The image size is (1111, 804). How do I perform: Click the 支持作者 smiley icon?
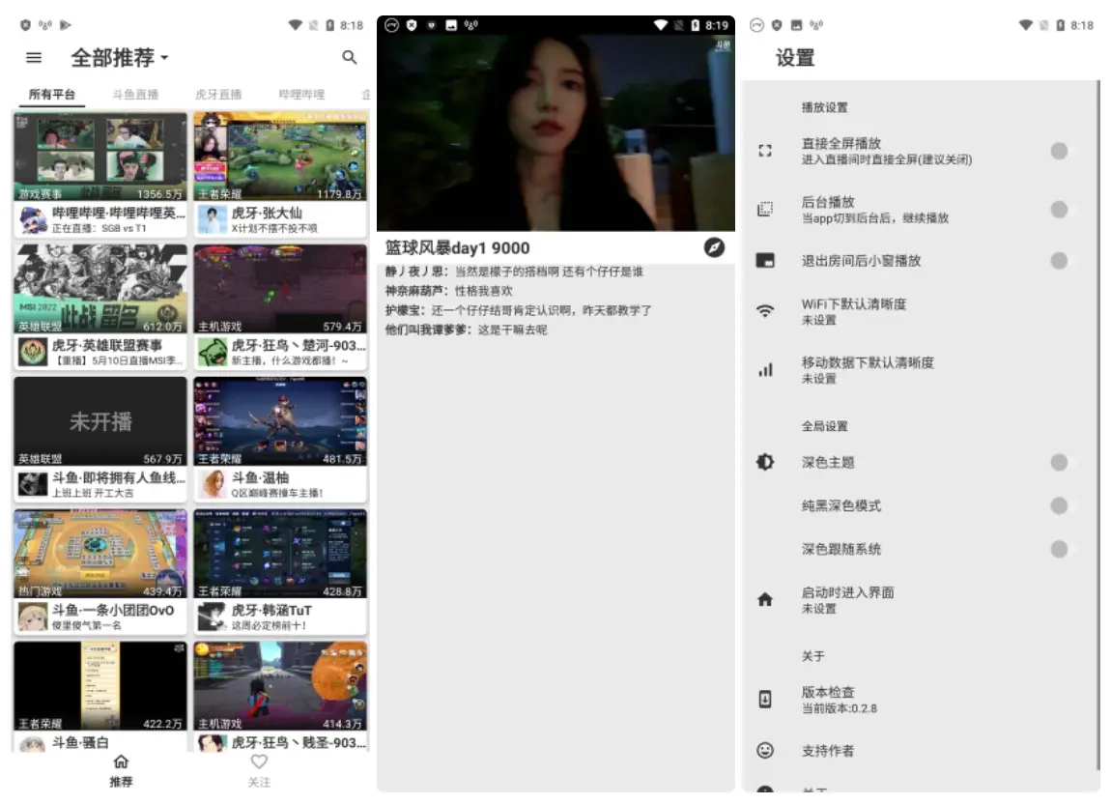765,751
